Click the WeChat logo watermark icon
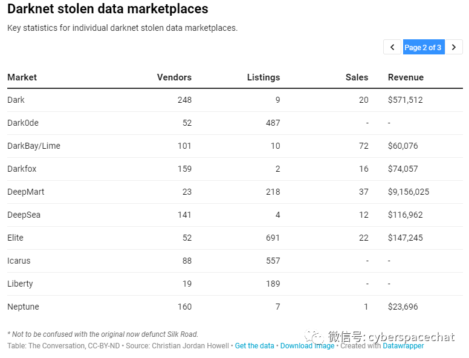Image resolution: width=469 pixels, height=358 pixels. 314,337
